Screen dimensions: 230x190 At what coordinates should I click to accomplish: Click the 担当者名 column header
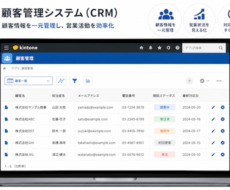[x=58, y=95]
